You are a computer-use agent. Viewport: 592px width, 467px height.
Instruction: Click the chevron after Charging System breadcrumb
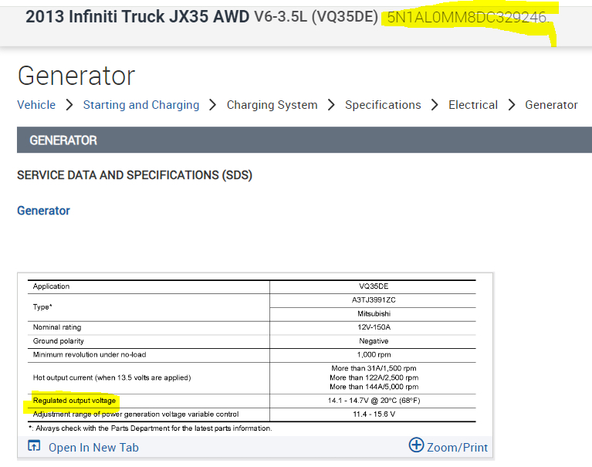[331, 105]
